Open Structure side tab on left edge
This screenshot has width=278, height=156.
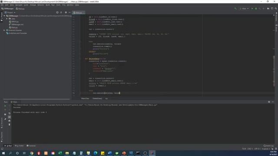pos(2,123)
